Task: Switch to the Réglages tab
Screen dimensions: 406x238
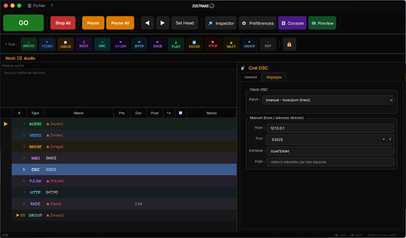Action: tap(274, 77)
